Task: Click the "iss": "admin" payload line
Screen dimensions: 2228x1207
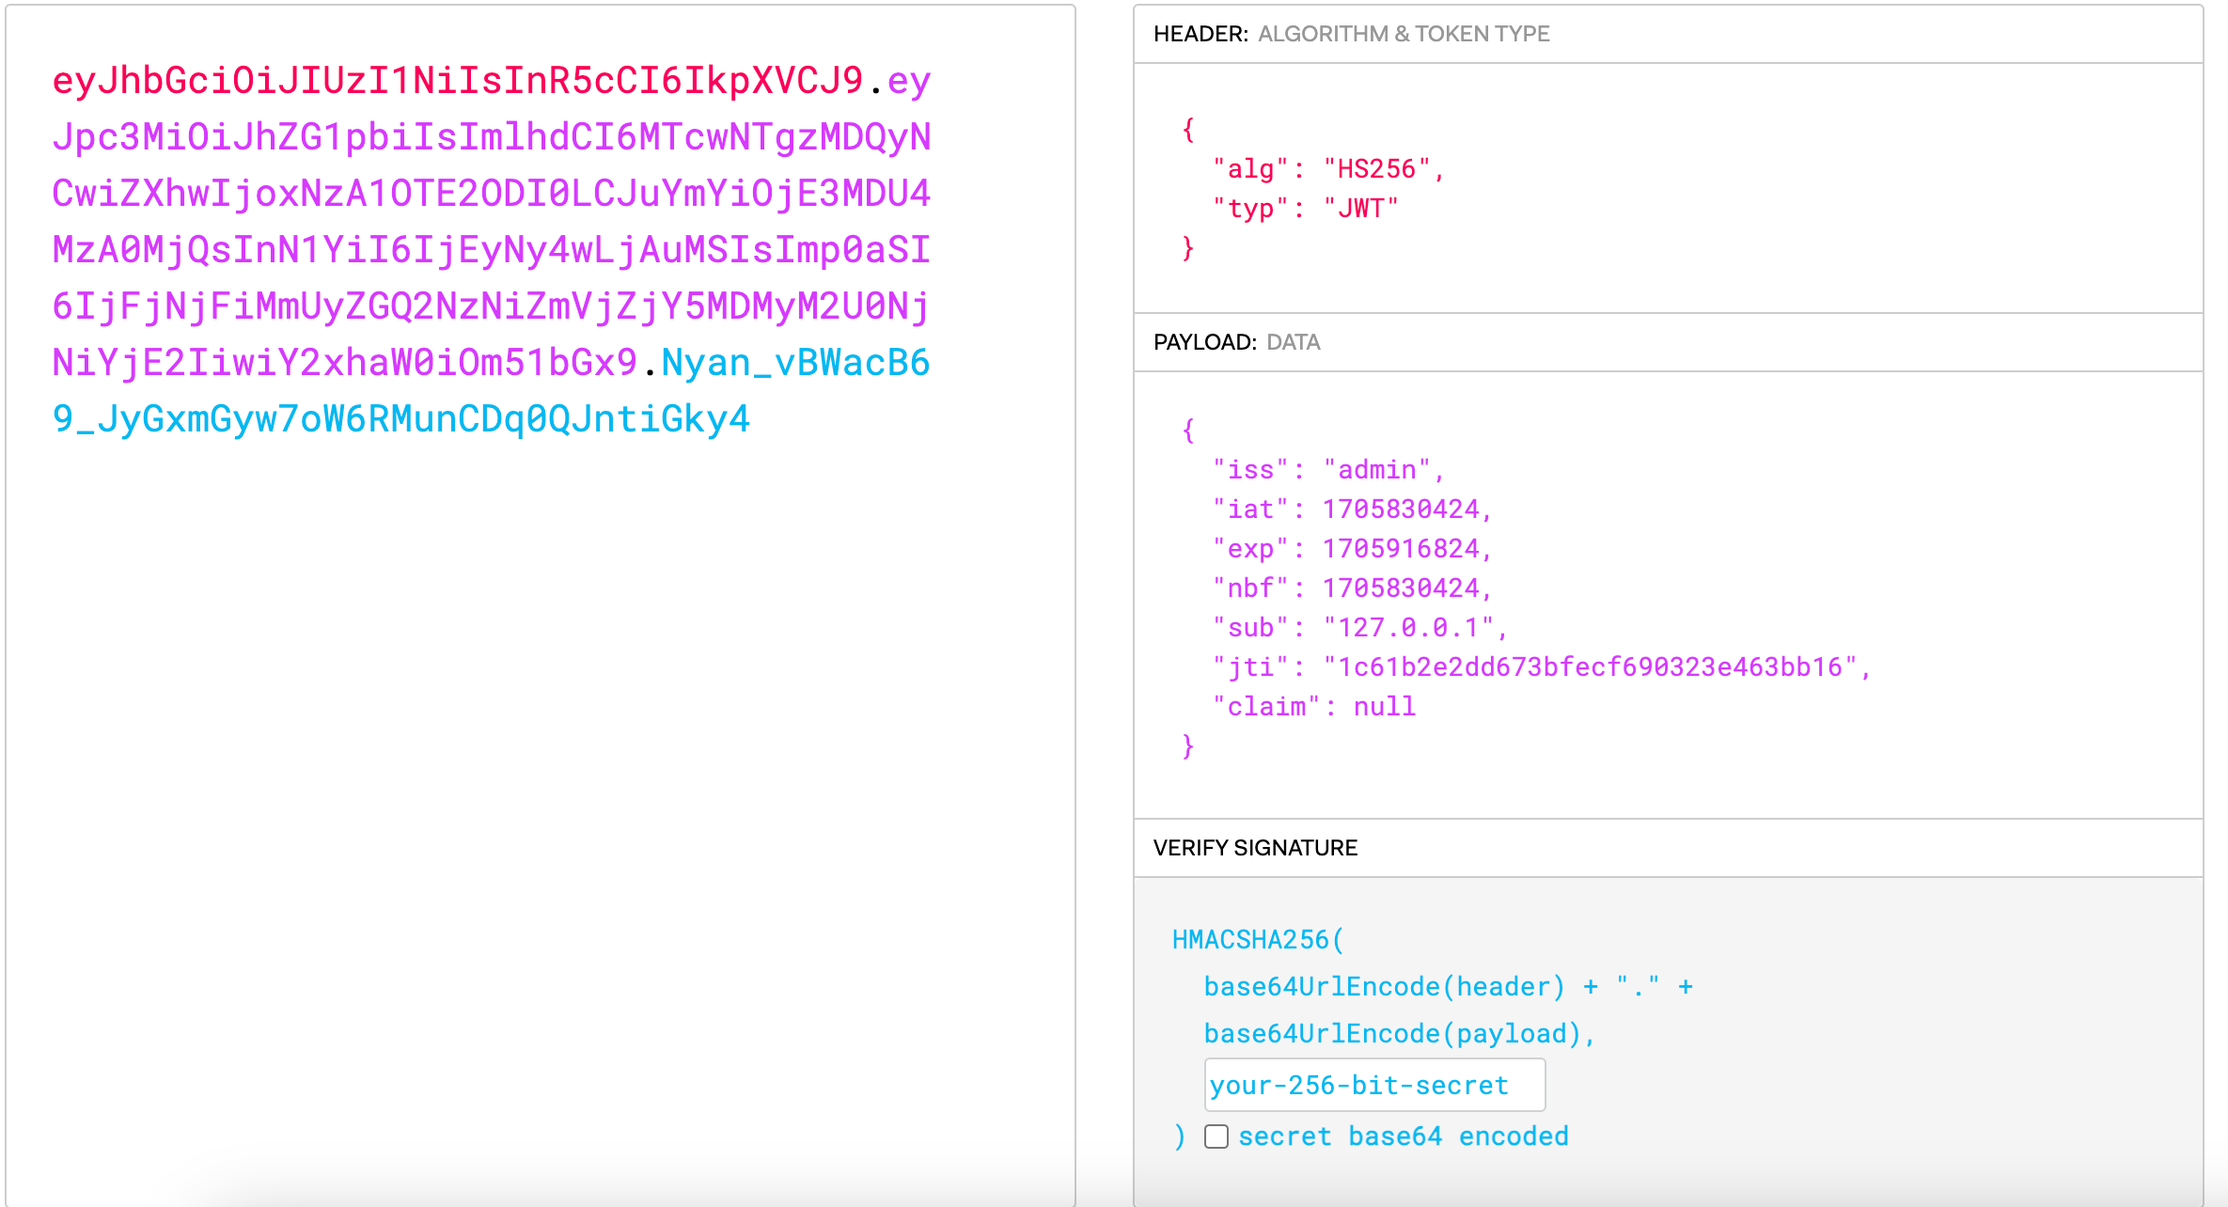Action: tap(1327, 470)
